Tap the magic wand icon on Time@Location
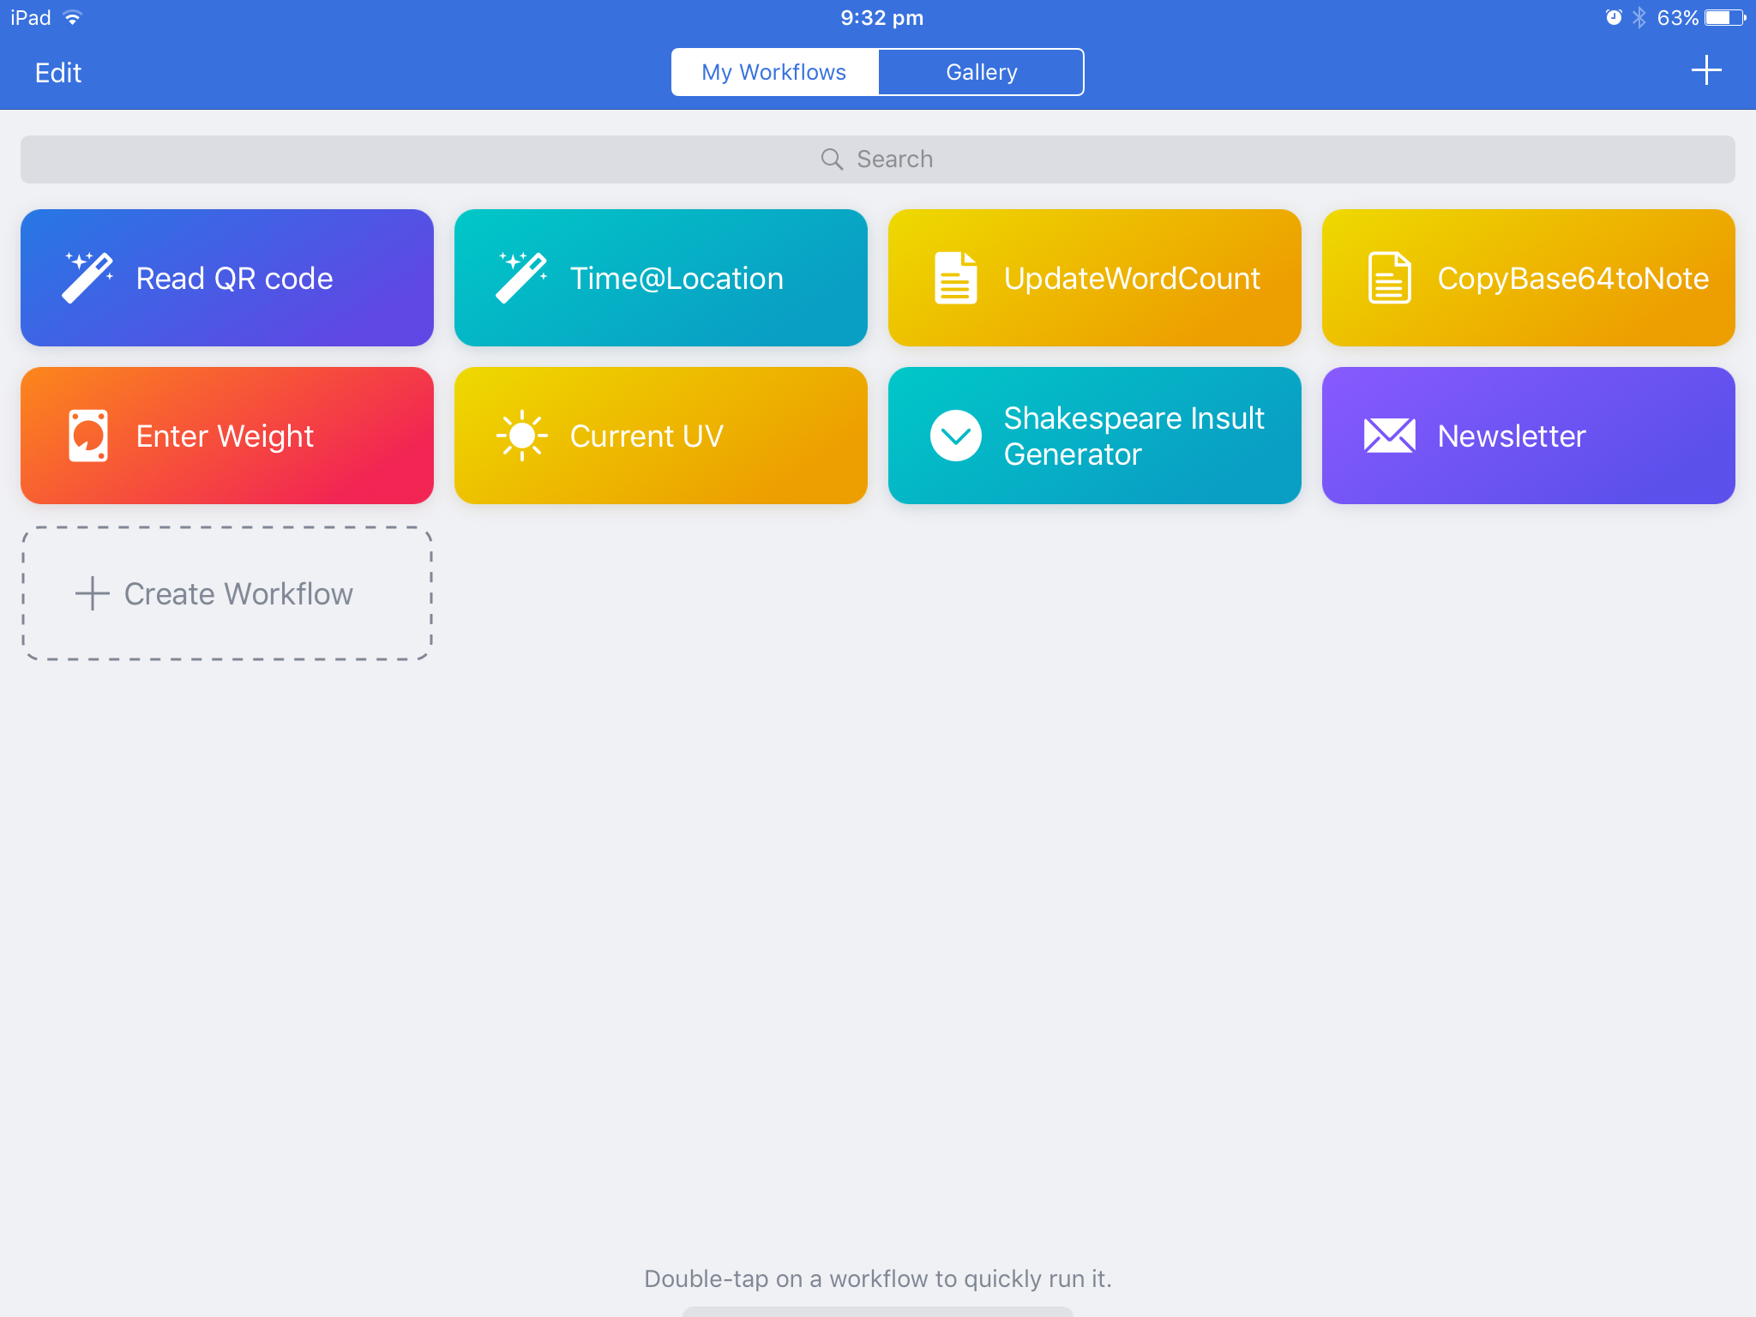 point(522,277)
